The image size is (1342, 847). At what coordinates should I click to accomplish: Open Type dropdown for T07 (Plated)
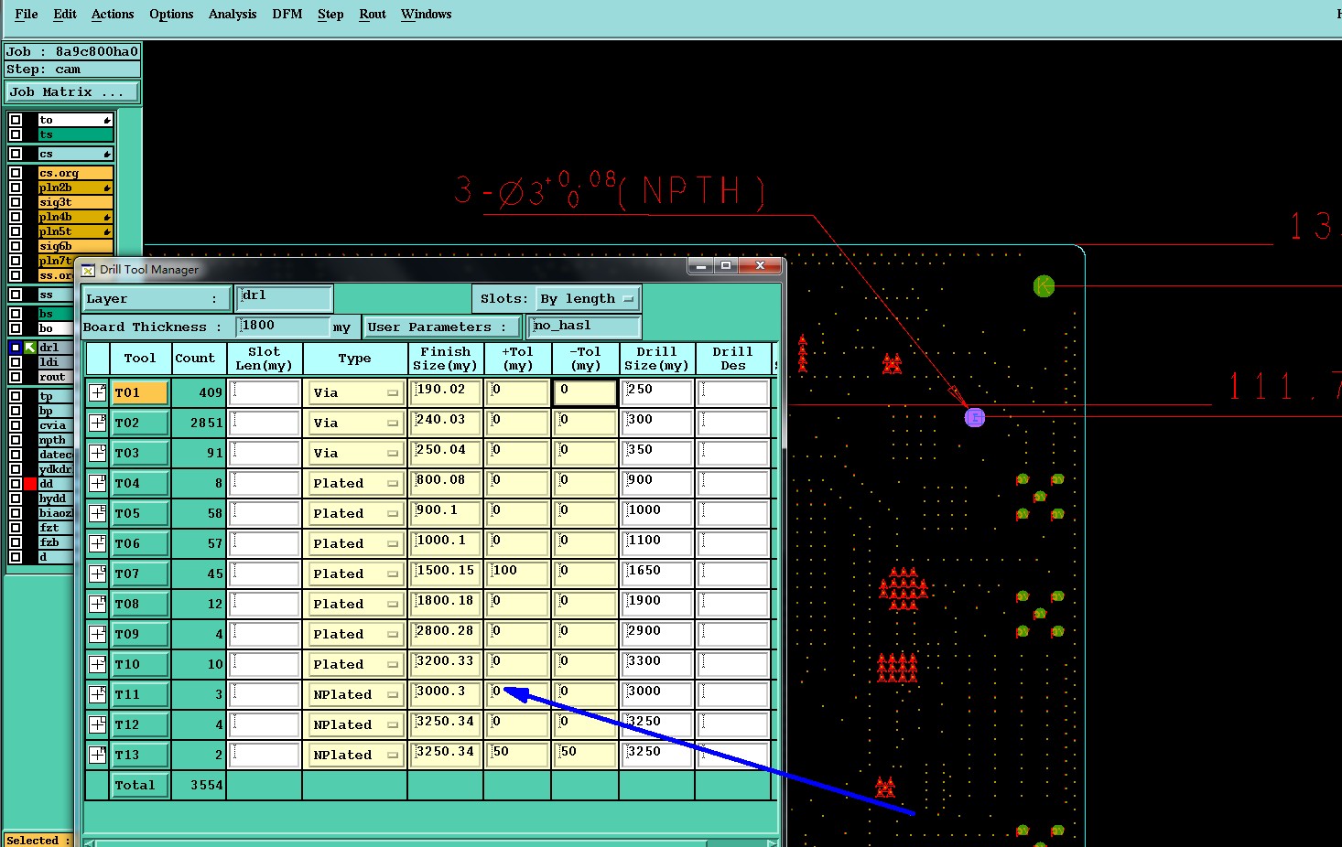pos(355,574)
